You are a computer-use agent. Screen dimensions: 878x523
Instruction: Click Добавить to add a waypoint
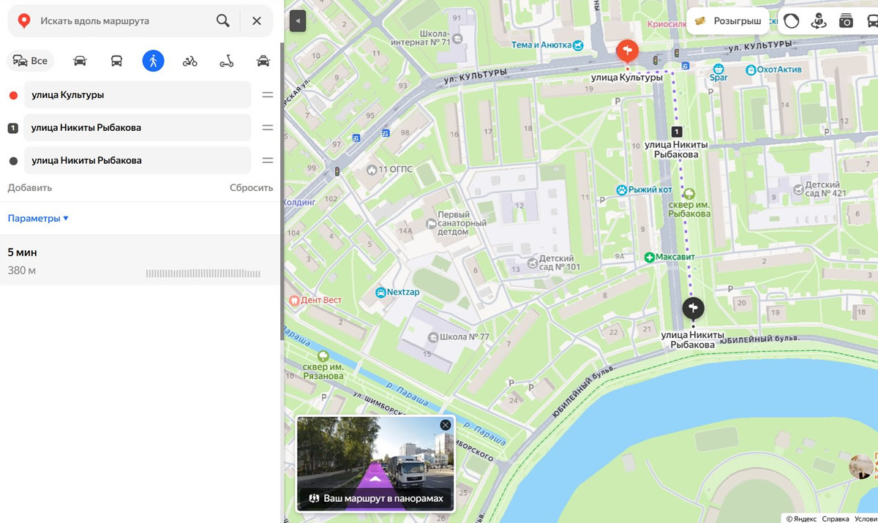30,187
